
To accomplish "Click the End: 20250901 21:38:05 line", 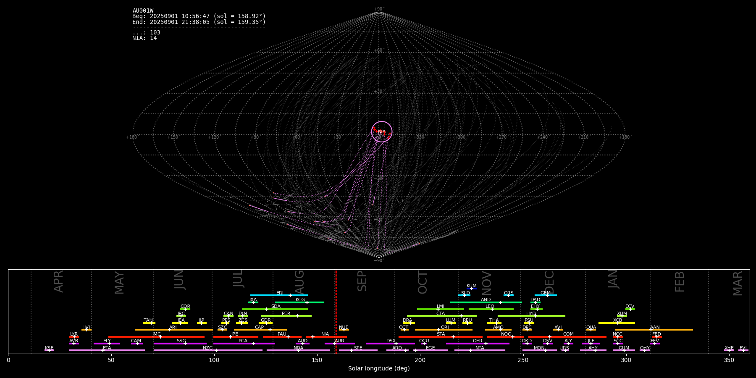I will click(x=199, y=22).
